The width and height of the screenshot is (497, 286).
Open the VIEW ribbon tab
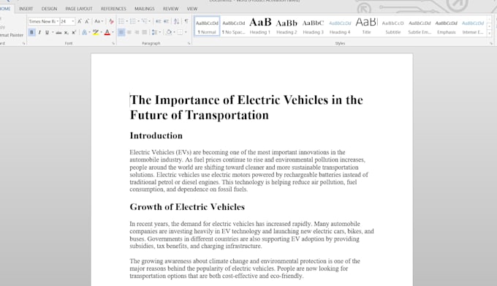point(191,9)
